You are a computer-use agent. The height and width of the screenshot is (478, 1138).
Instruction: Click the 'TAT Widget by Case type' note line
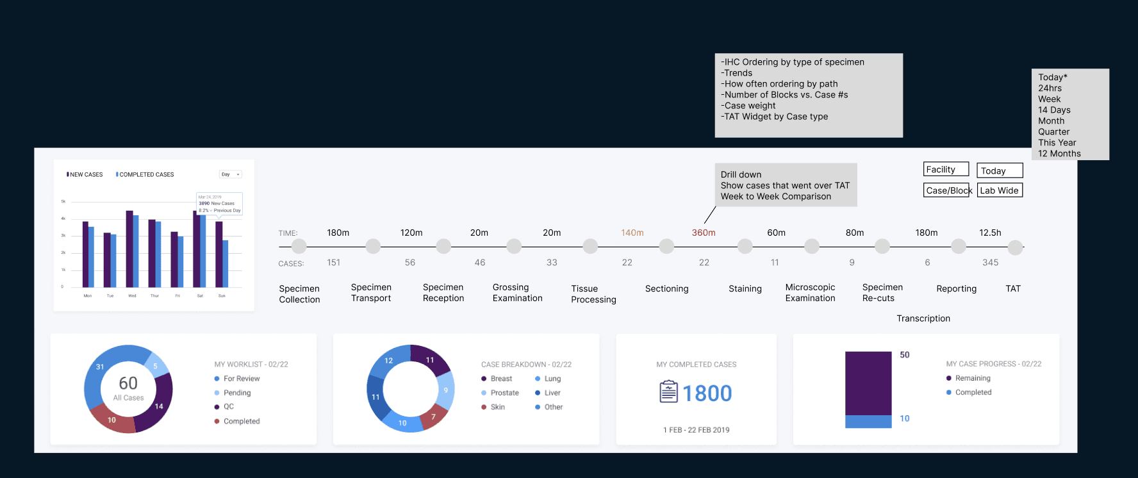(x=774, y=117)
